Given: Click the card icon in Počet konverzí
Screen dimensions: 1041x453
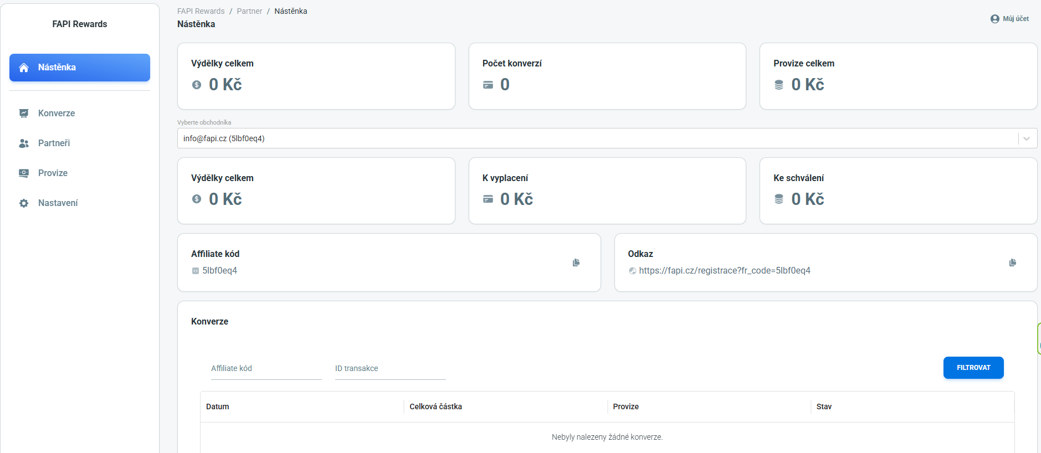Looking at the screenshot, I should click(488, 85).
